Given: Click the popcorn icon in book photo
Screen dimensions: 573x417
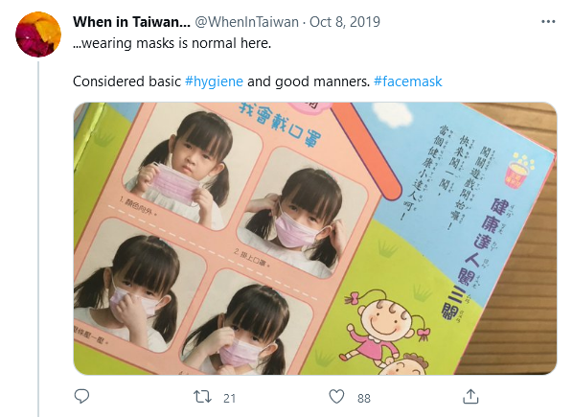Looking at the screenshot, I should click(x=517, y=172).
